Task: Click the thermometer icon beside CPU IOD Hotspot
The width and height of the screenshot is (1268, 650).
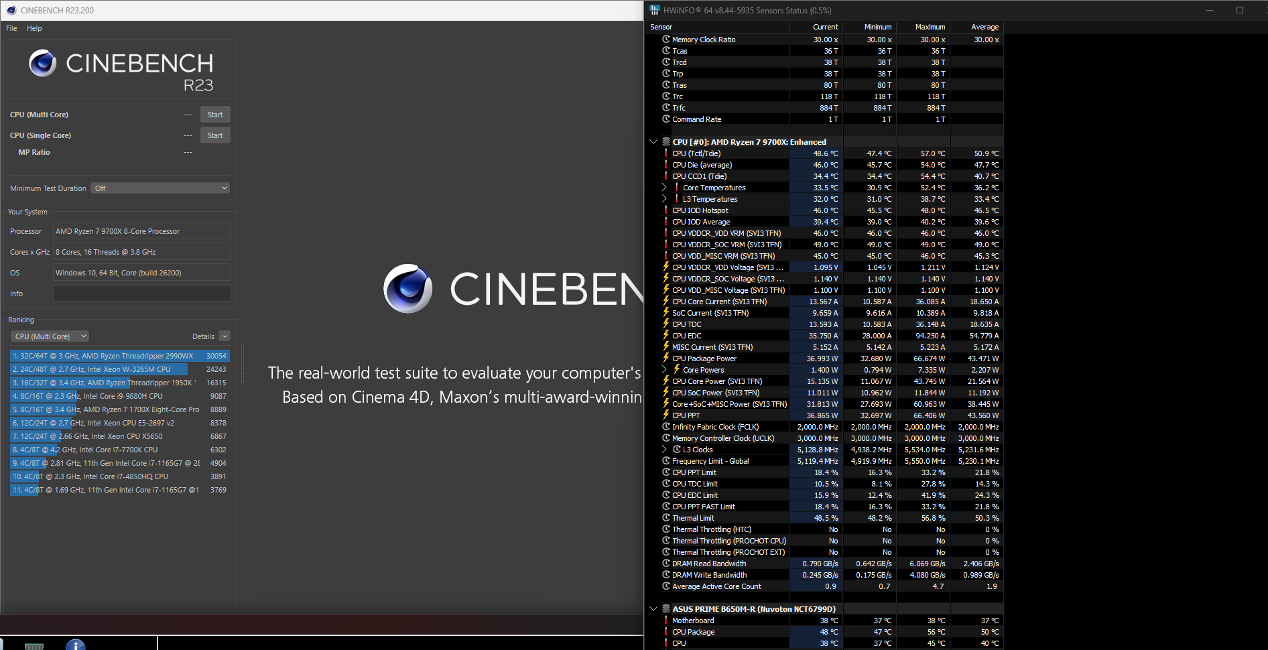Action: point(666,210)
